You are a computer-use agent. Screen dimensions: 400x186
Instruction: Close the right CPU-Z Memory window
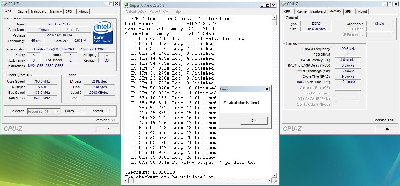396,4
